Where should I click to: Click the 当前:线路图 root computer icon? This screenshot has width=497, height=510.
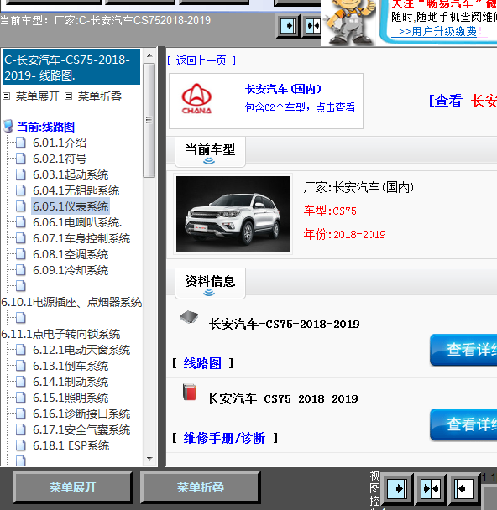click(x=8, y=126)
